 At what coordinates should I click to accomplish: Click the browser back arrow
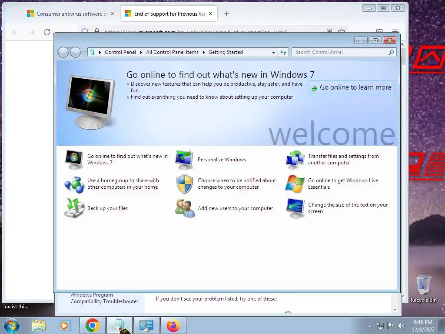coord(16,32)
